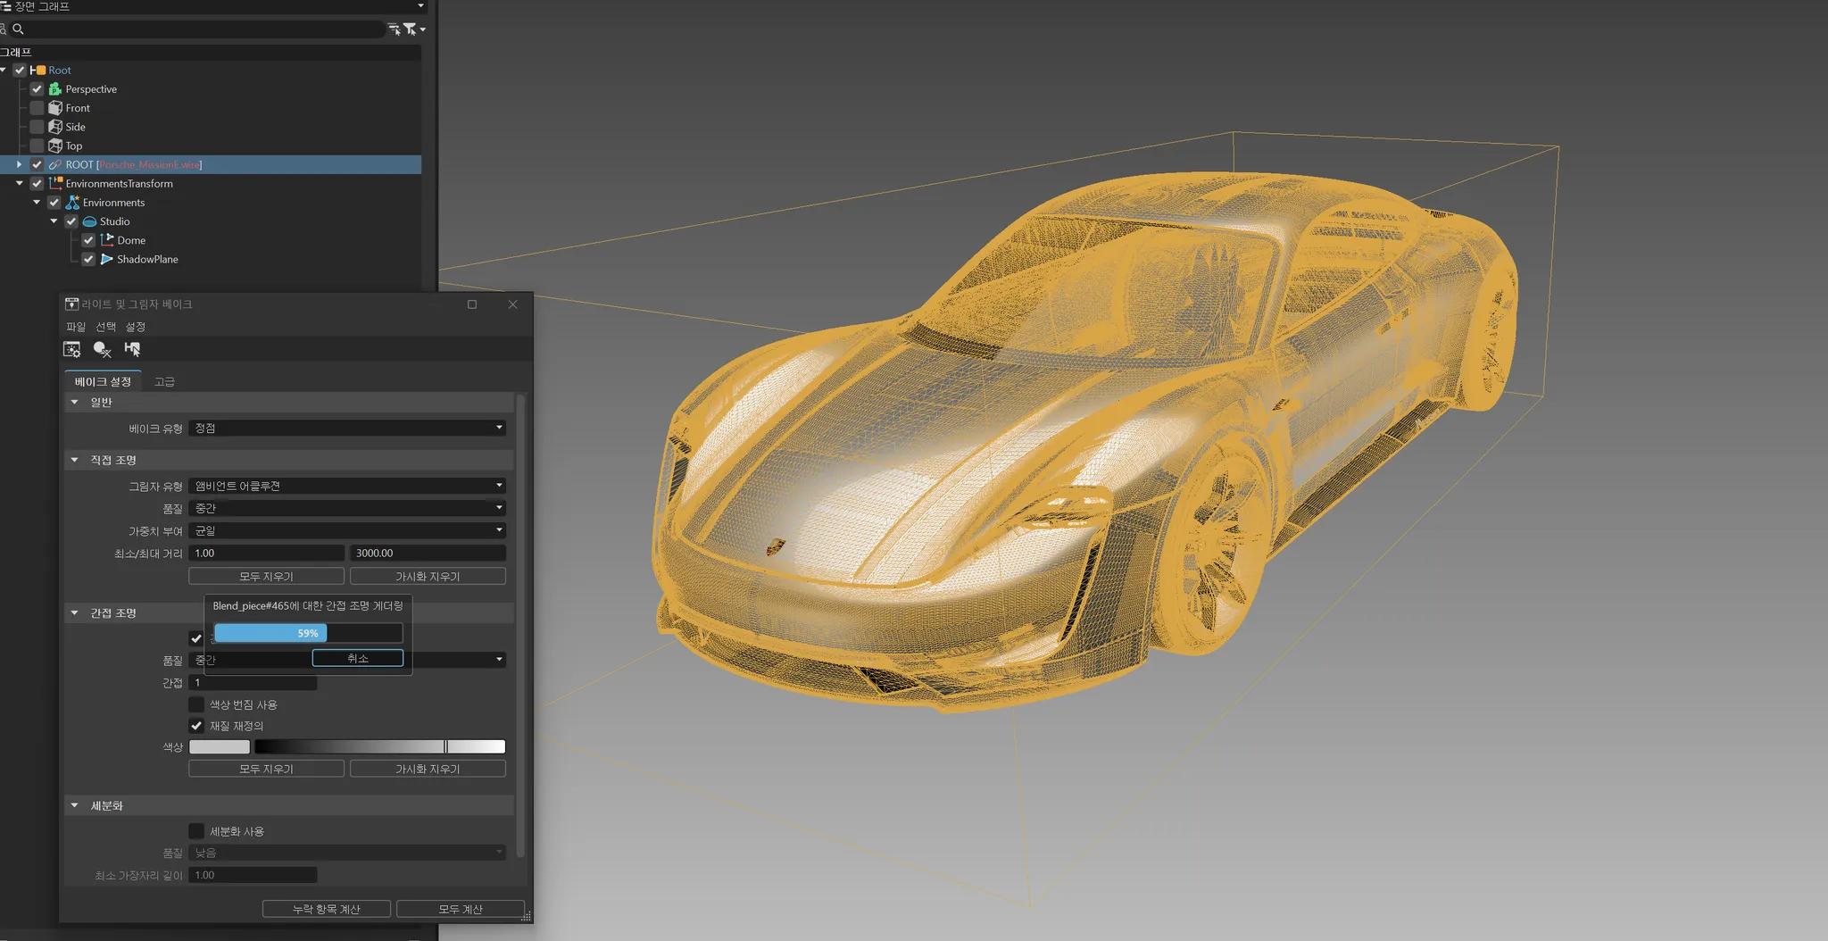Click the bake window title icon
The image size is (1828, 941).
pos(71,304)
